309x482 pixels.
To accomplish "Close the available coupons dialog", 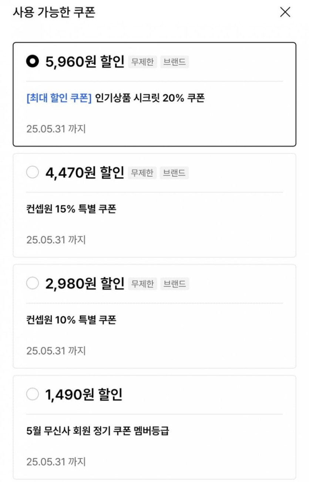I will coord(285,12).
